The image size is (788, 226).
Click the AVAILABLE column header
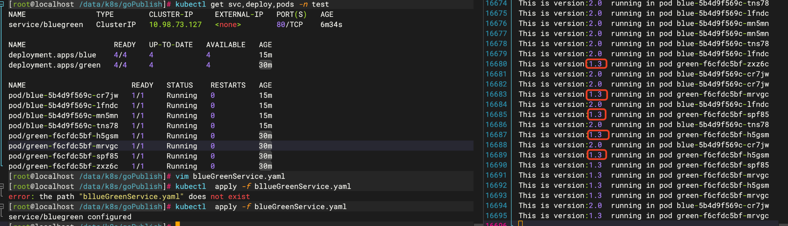tap(226, 45)
